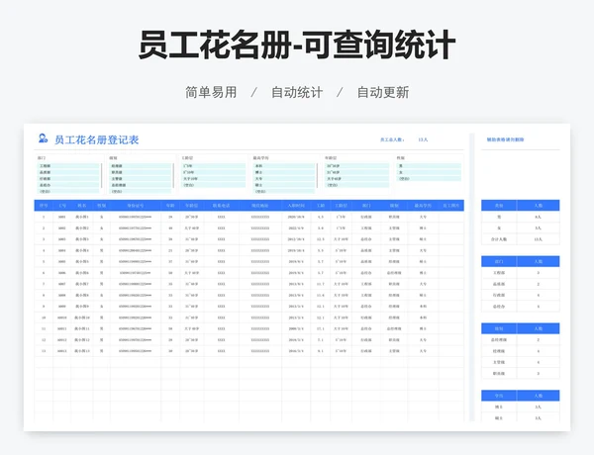Image resolution: width=594 pixels, height=455 pixels.
Task: Filter by 经理级 in the 级别 slicer
Action: 141,166
